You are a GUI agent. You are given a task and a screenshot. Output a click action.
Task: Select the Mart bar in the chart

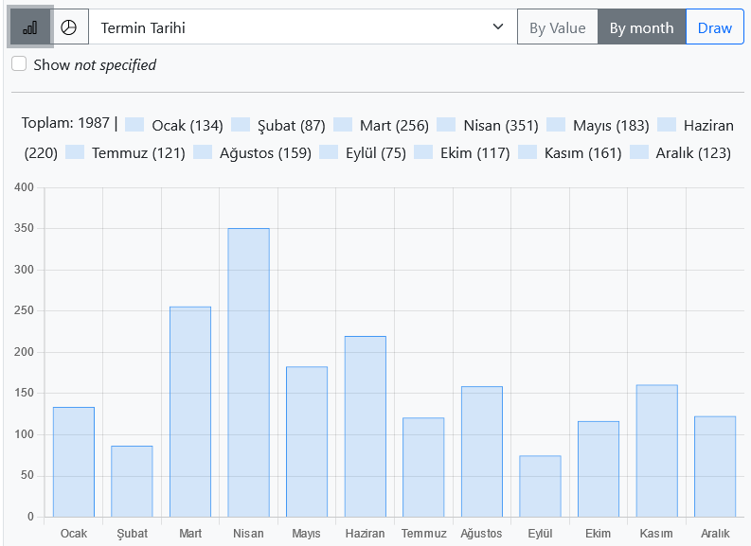pos(190,412)
